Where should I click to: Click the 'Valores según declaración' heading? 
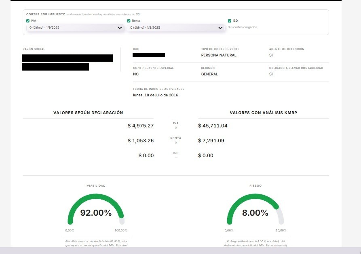point(88,113)
